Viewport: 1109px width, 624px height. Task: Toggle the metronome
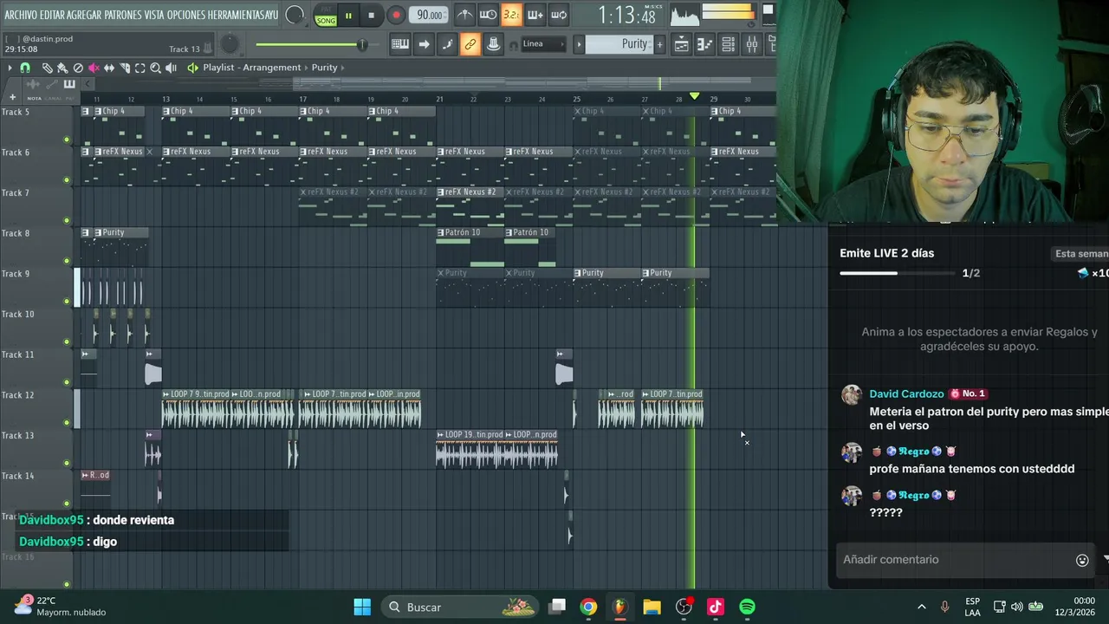pyautogui.click(x=466, y=15)
